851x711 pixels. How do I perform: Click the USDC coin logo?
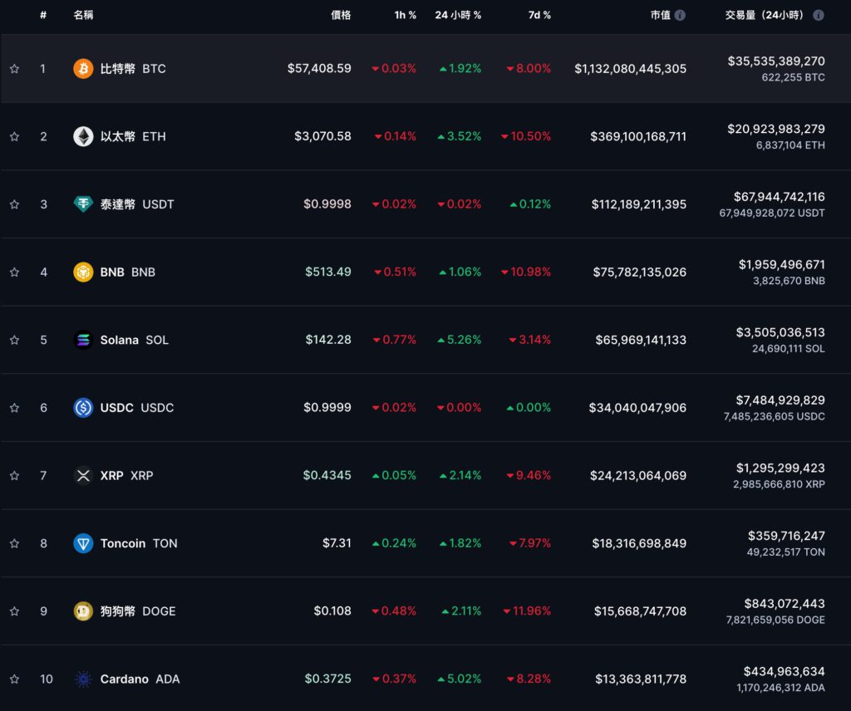pyautogui.click(x=83, y=407)
